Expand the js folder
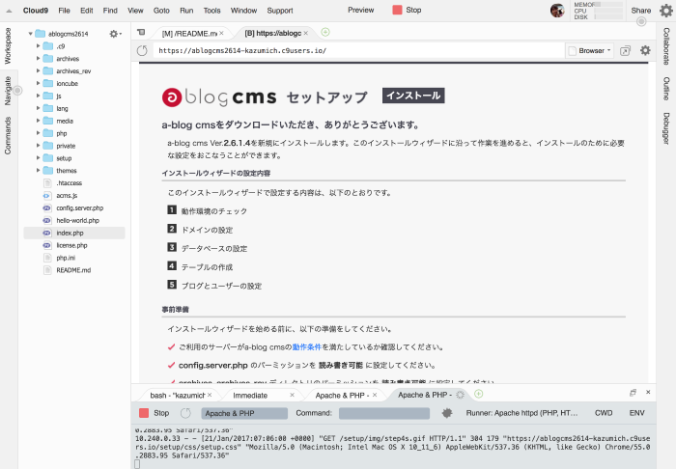Screen dimensions: 676x469 pos(38,96)
